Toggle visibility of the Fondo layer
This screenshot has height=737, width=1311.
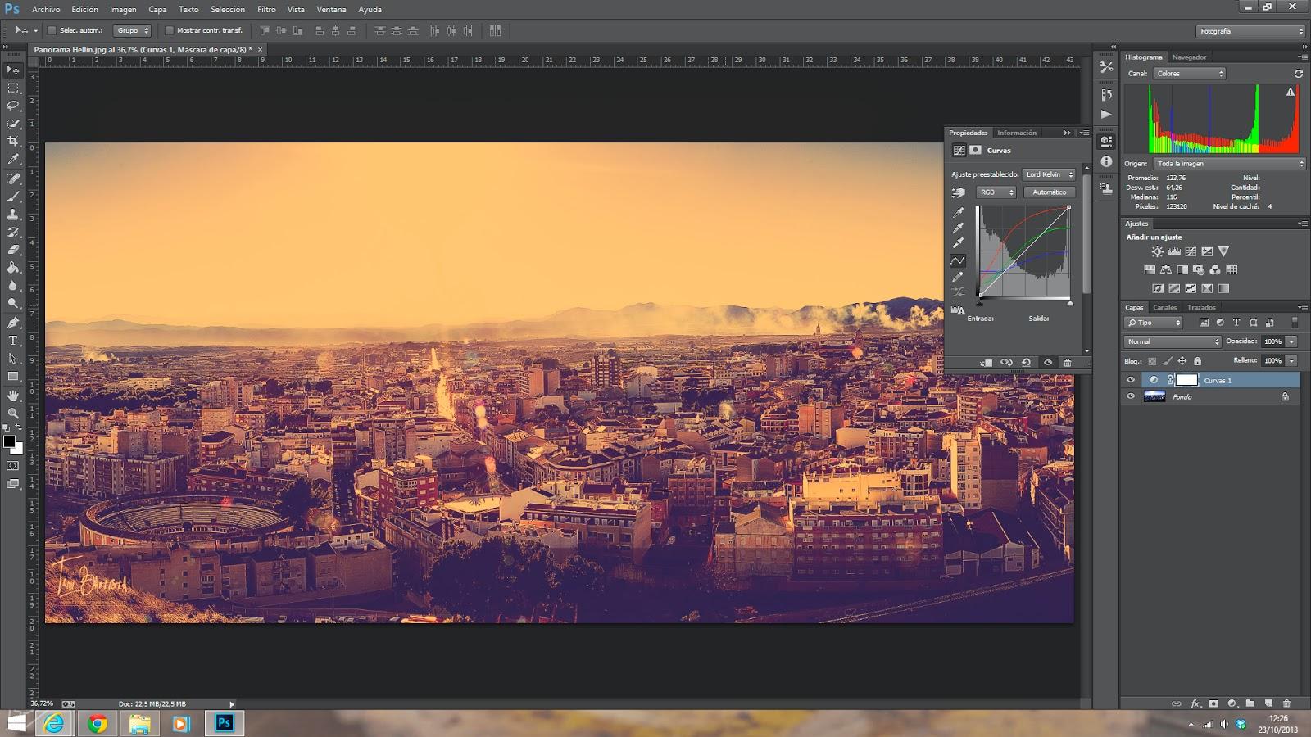click(1132, 396)
